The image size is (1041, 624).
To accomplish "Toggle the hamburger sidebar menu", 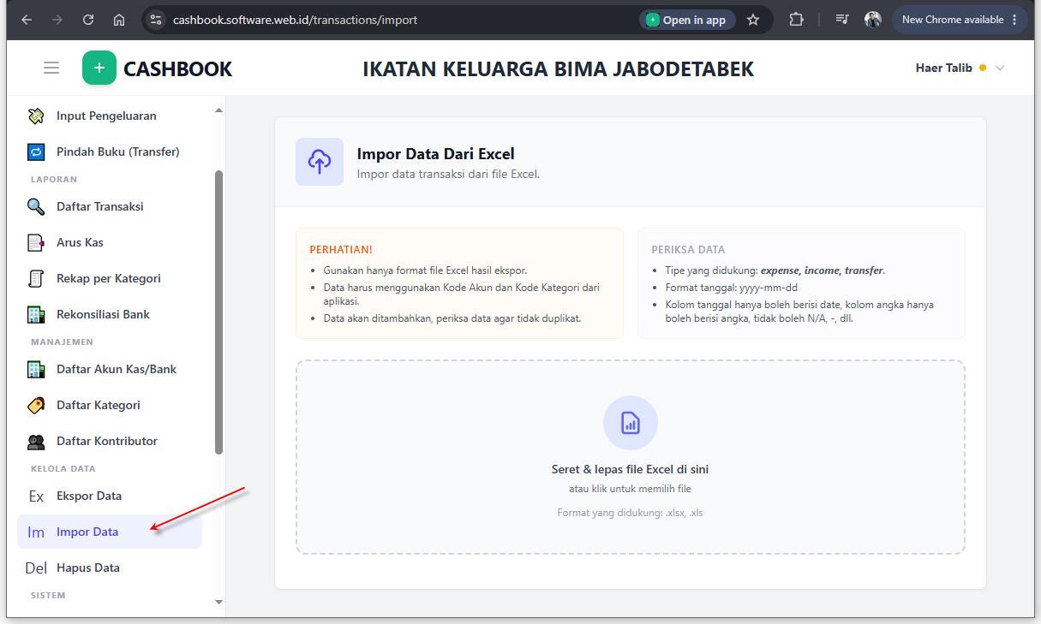I will coord(51,68).
